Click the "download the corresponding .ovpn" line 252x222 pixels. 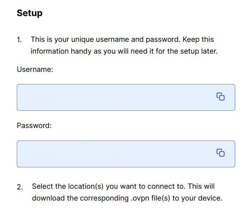pyautogui.click(x=127, y=198)
